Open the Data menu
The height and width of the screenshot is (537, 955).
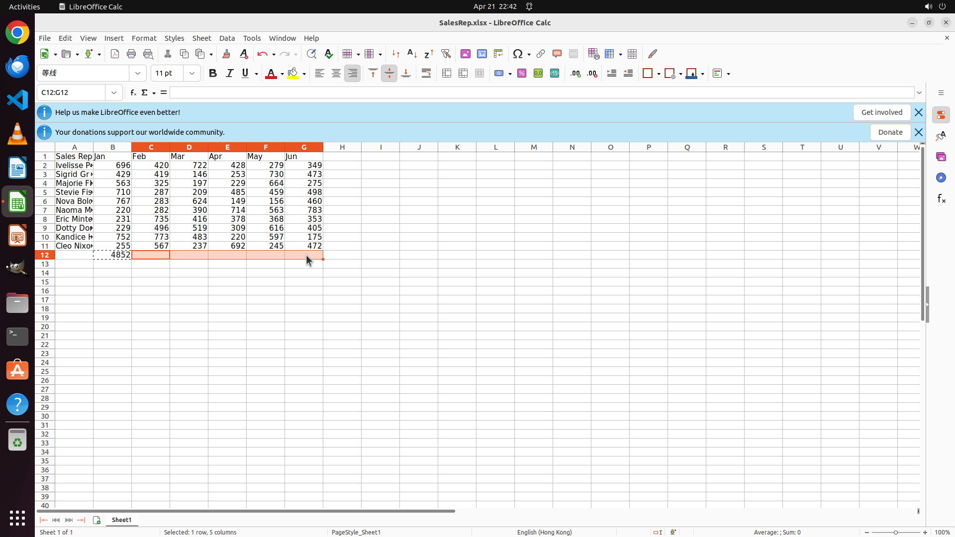pyautogui.click(x=227, y=38)
